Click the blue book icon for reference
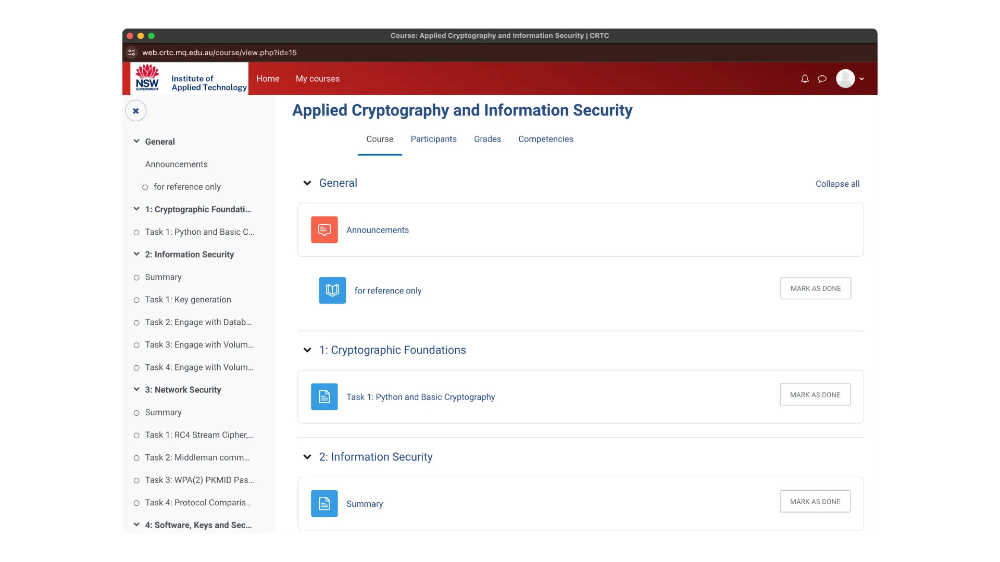This screenshot has width=1000, height=562. [332, 290]
